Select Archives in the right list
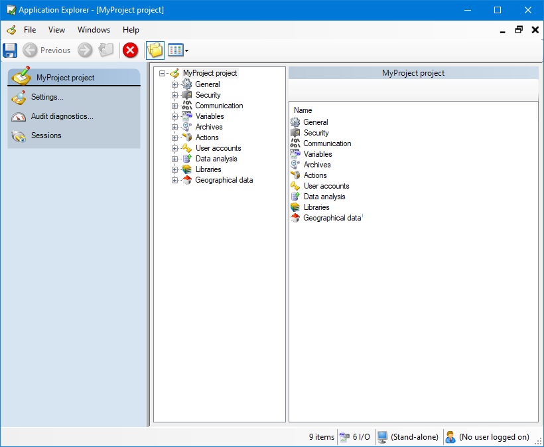 [317, 165]
